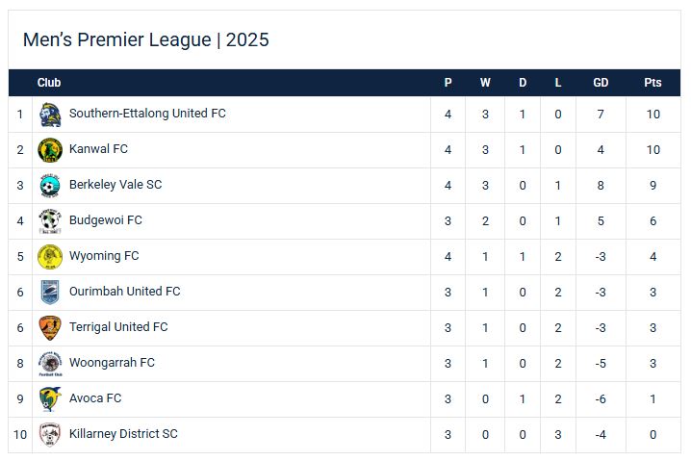Viewport: 691px width, 461px height.
Task: Click the P column header
Action: 448,83
